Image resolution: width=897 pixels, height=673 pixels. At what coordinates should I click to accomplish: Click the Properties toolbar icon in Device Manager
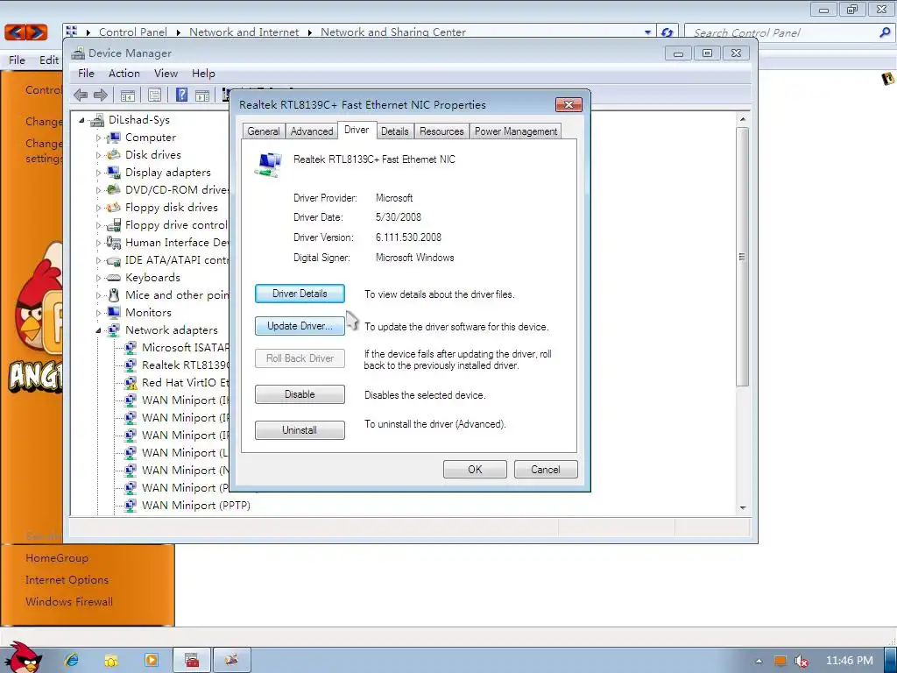154,95
